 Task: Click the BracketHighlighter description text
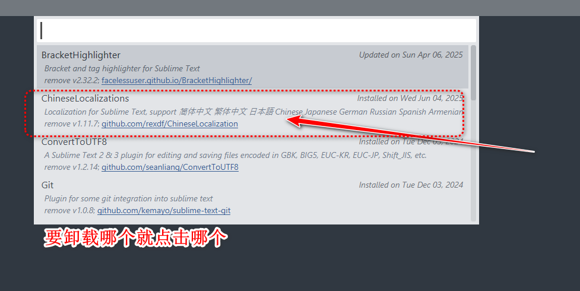[x=122, y=68]
